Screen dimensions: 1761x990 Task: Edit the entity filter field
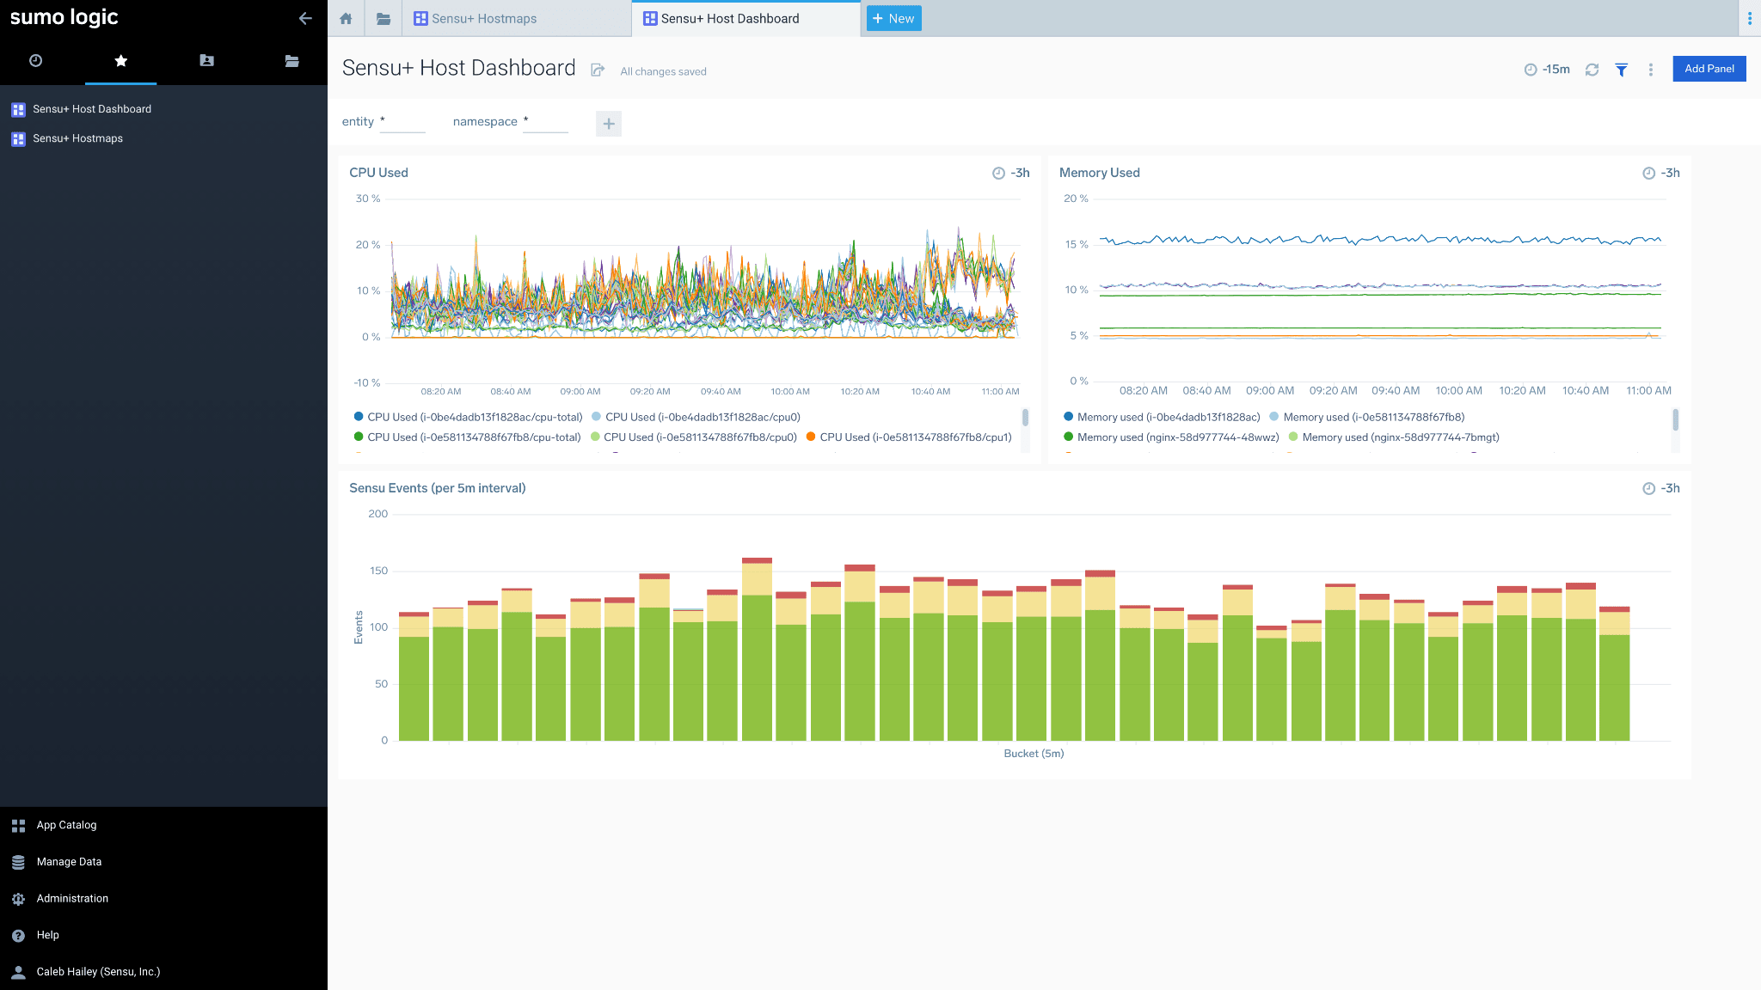[x=402, y=122]
